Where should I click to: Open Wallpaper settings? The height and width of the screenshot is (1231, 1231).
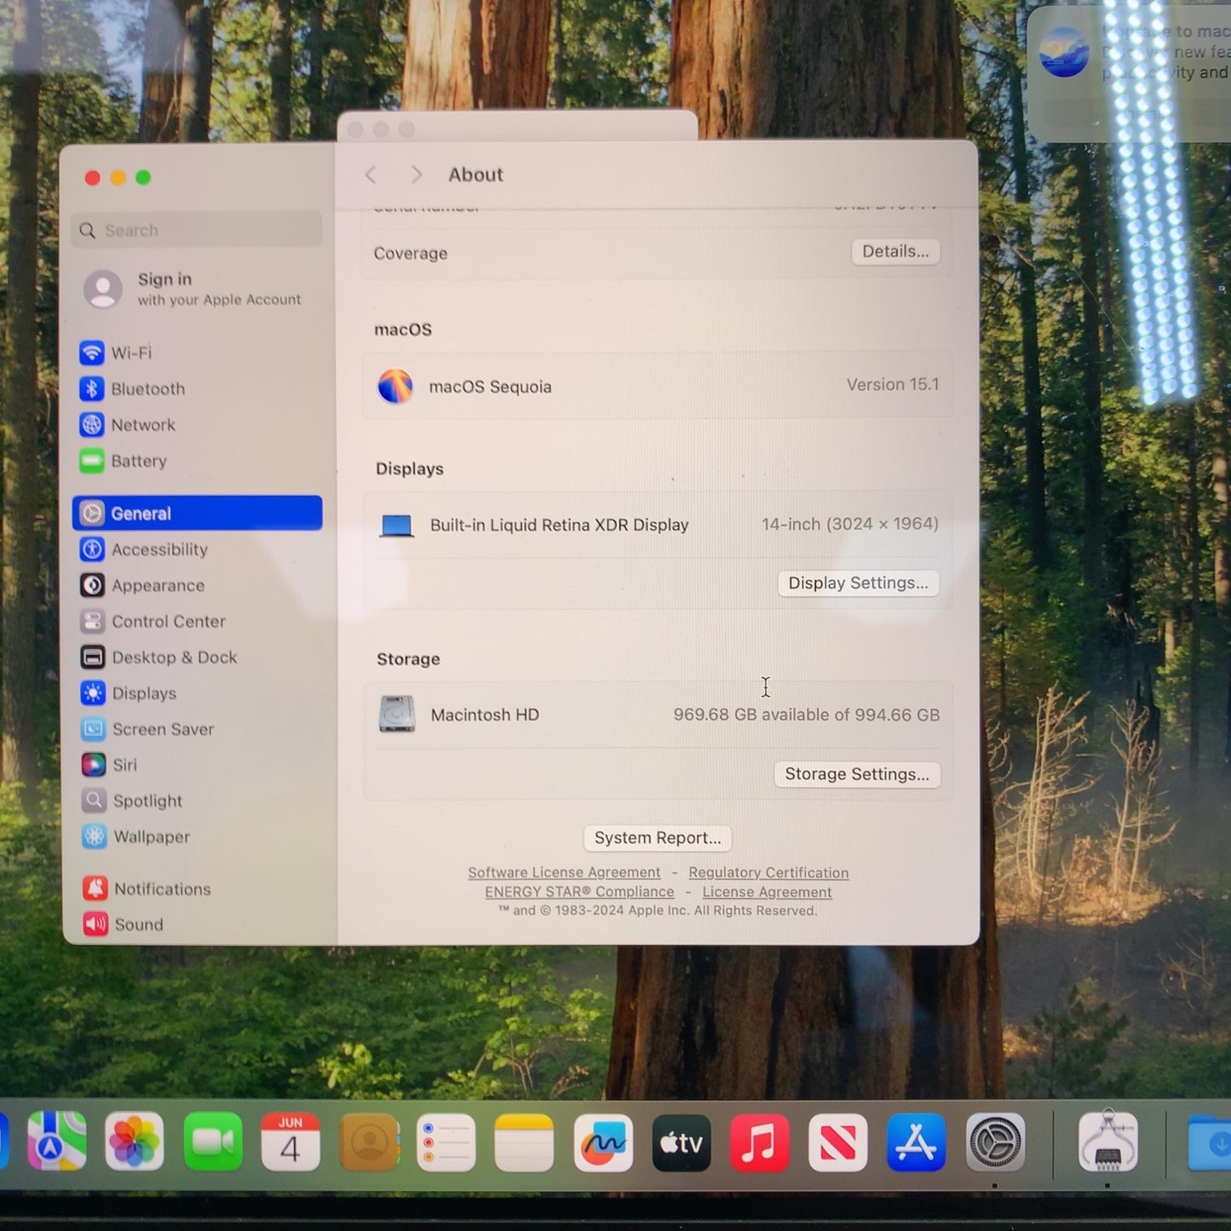(136, 836)
